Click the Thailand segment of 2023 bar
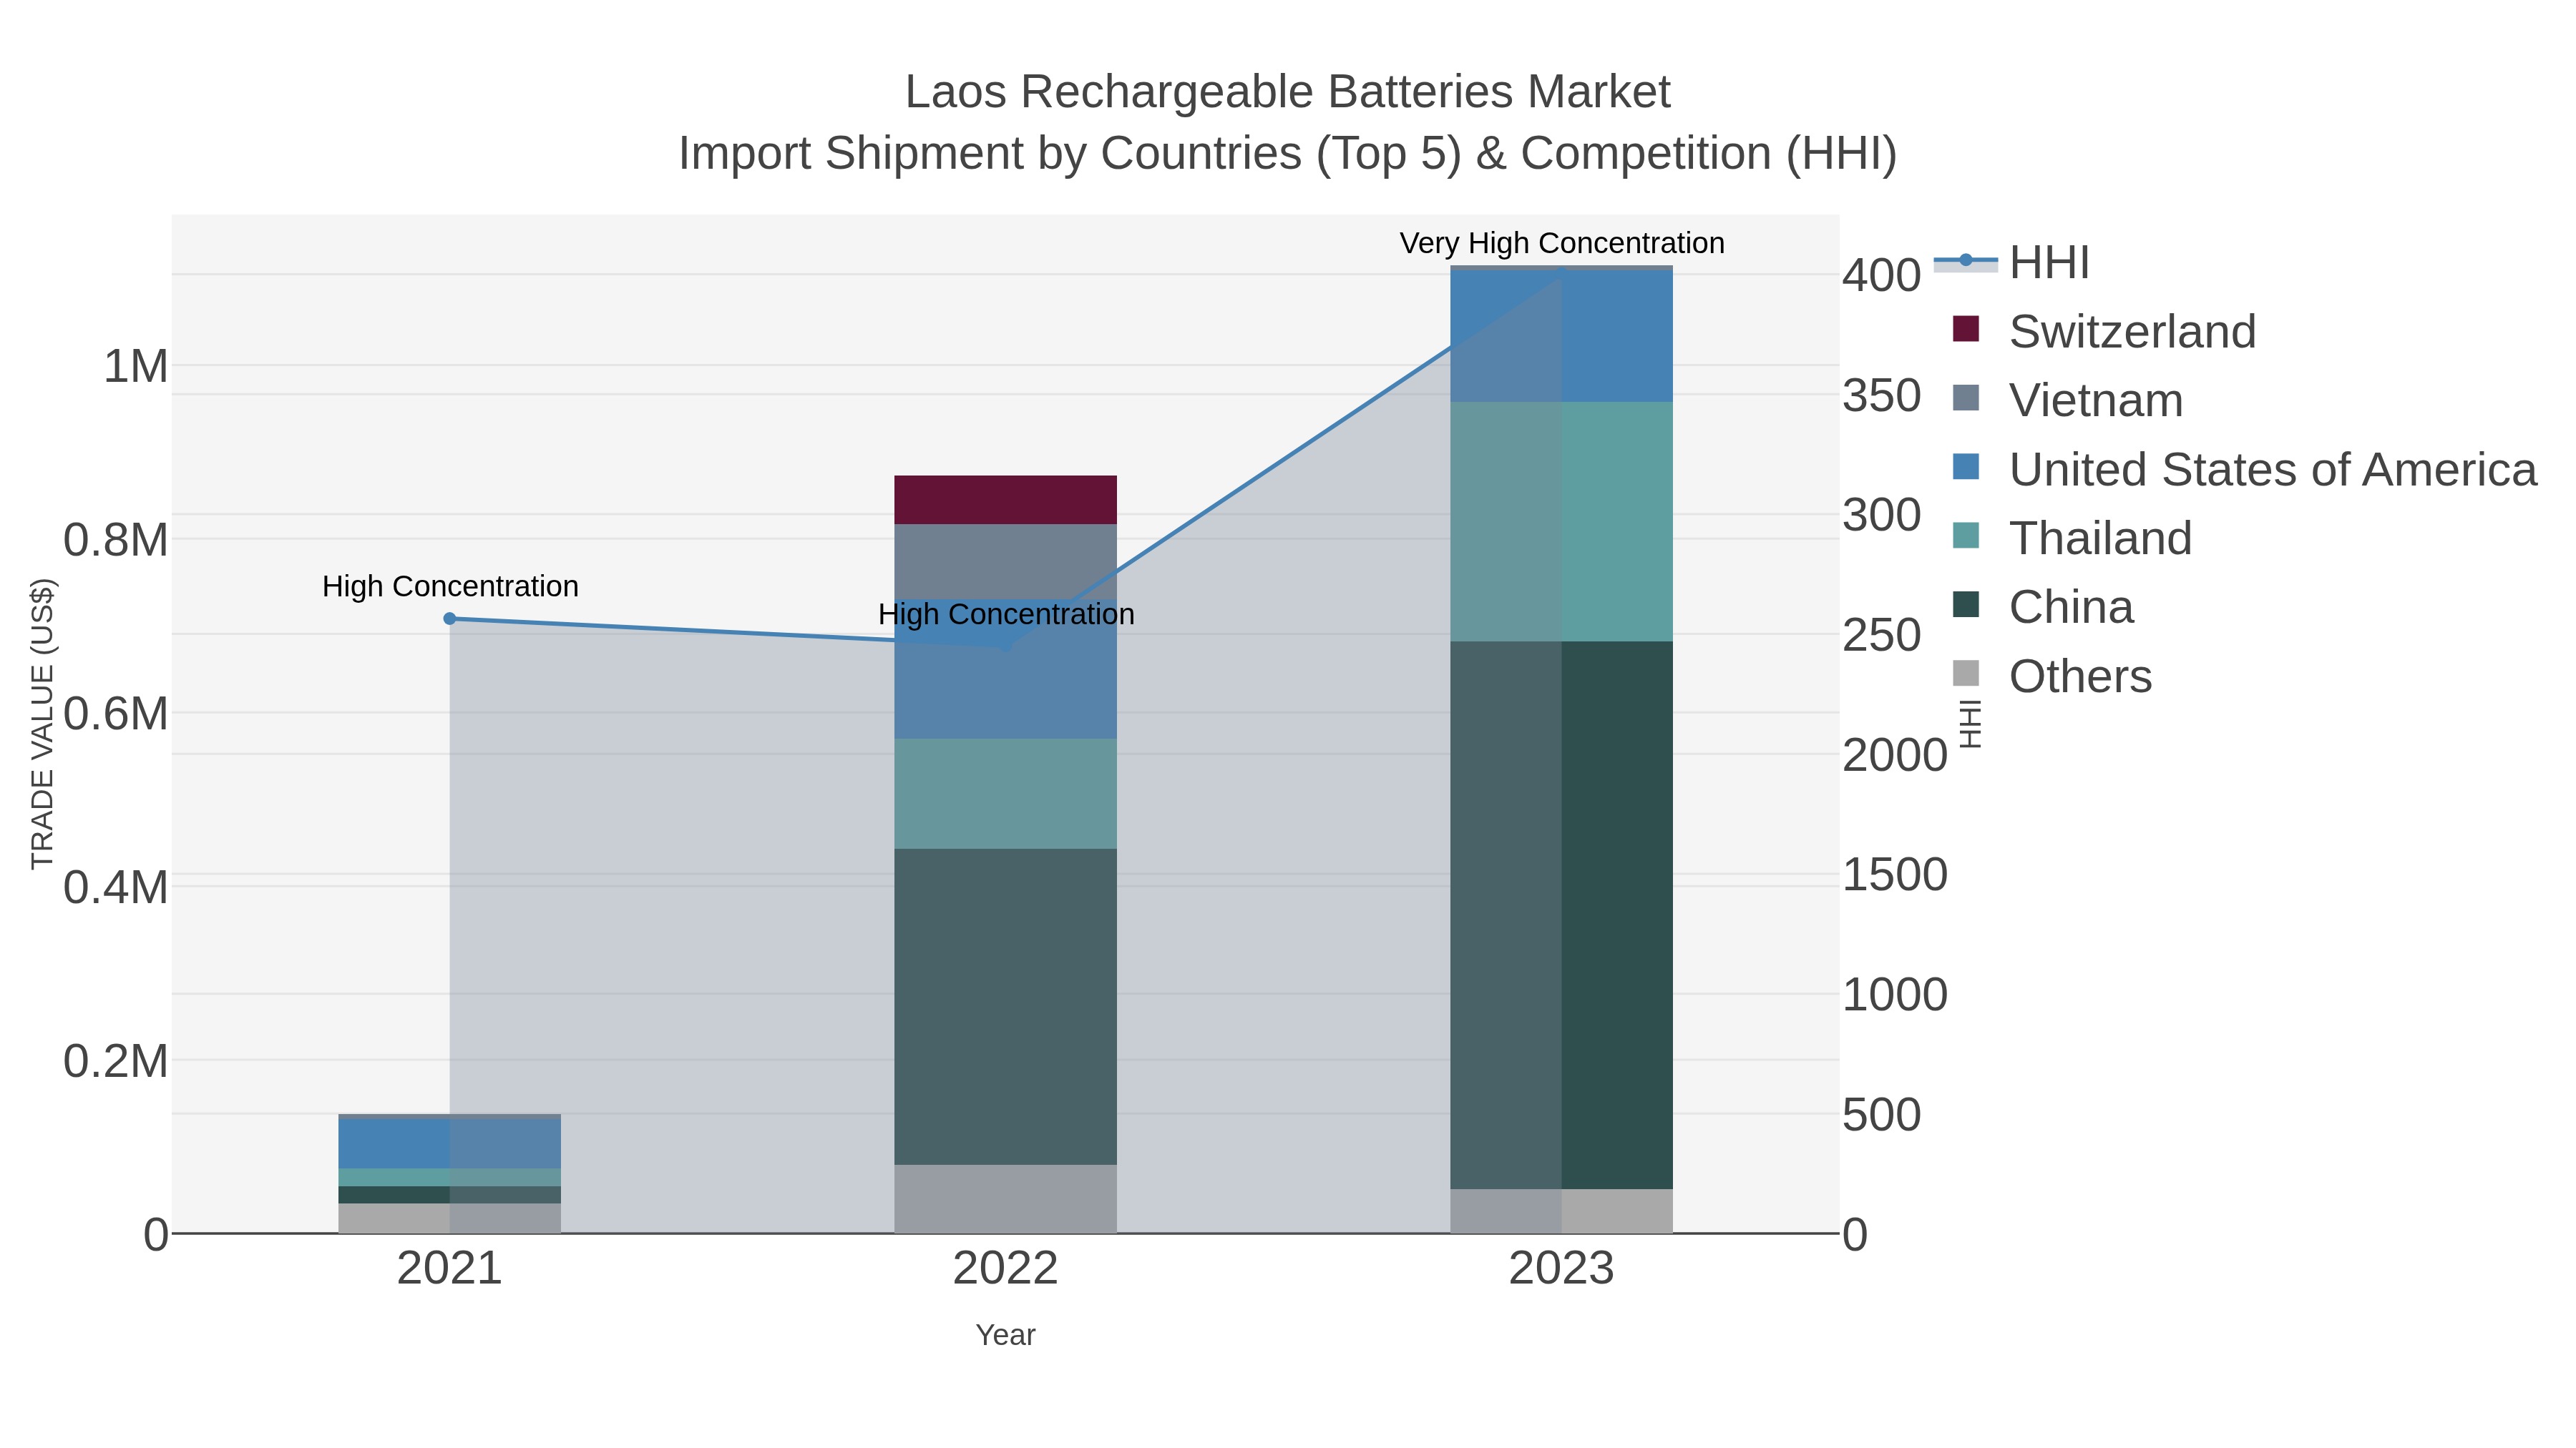 [1561, 522]
